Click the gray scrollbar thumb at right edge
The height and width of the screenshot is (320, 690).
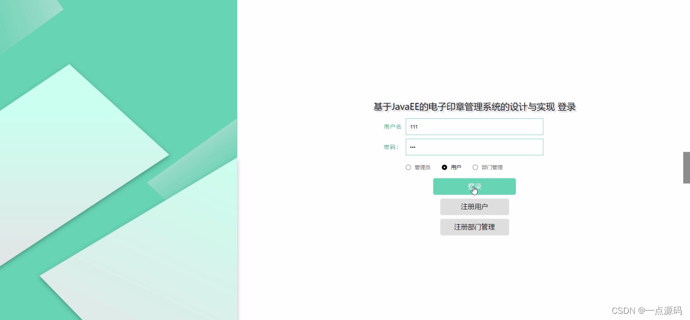(x=686, y=168)
